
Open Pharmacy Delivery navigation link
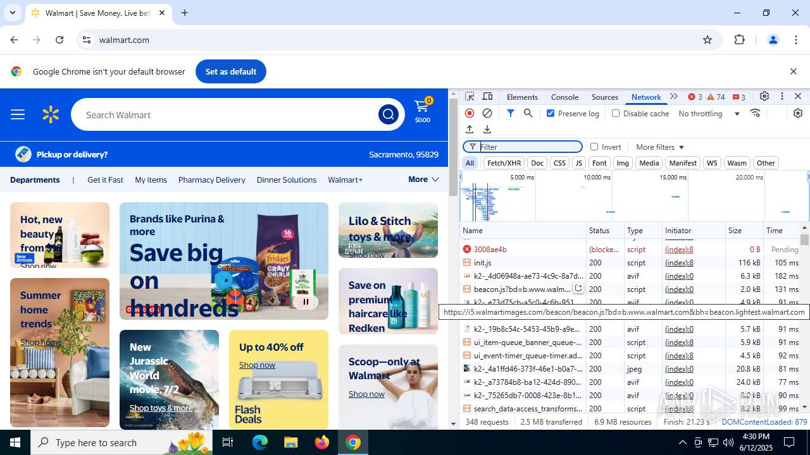click(211, 179)
